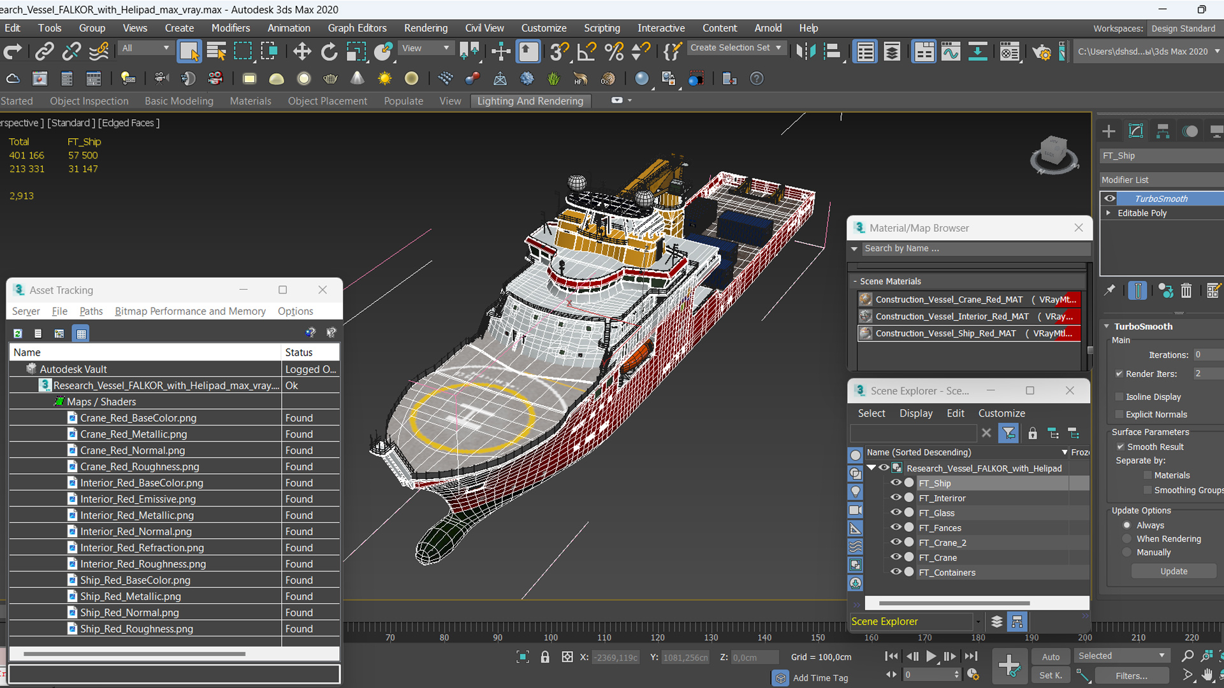
Task: Open the Curve Editor icon
Action: tap(951, 52)
